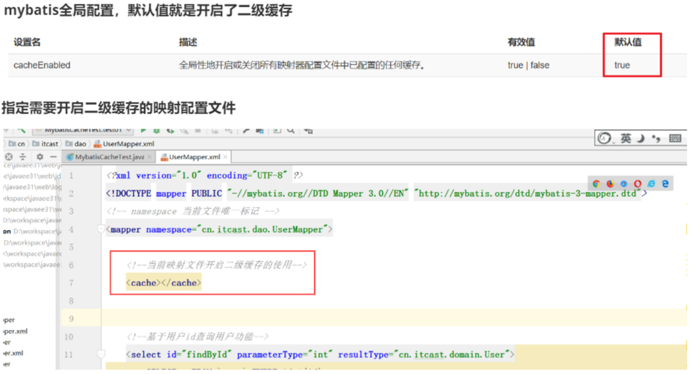The width and height of the screenshot is (691, 374).
Task: Click the cacheEnabled description text
Action: tap(302, 65)
